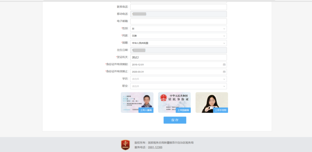
Task: Open the 学历 dropdown
Action: pos(179,79)
